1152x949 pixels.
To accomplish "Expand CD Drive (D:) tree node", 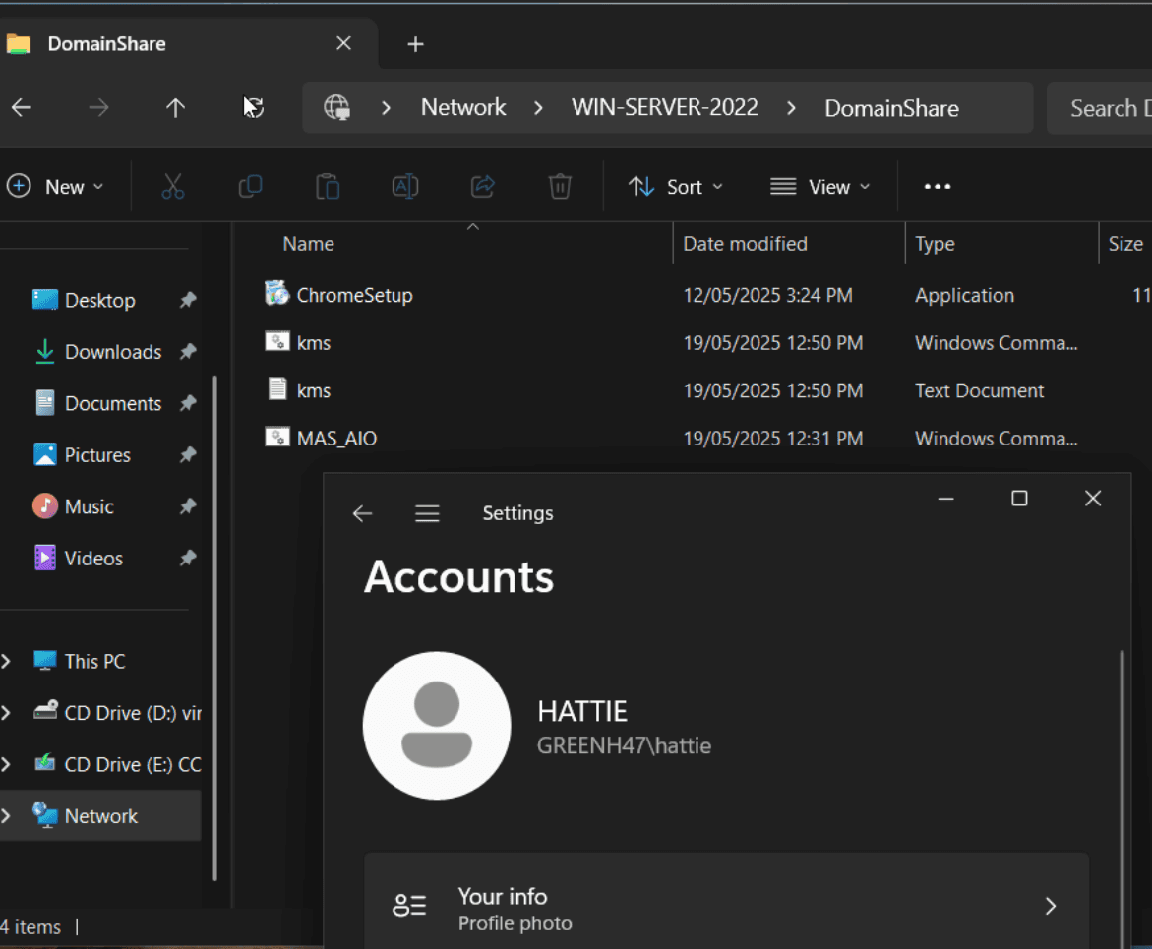I will tap(6, 712).
